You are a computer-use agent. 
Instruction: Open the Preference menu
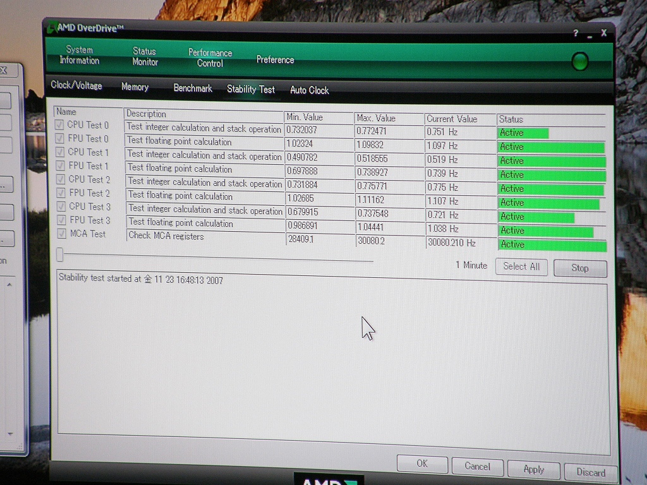[275, 59]
